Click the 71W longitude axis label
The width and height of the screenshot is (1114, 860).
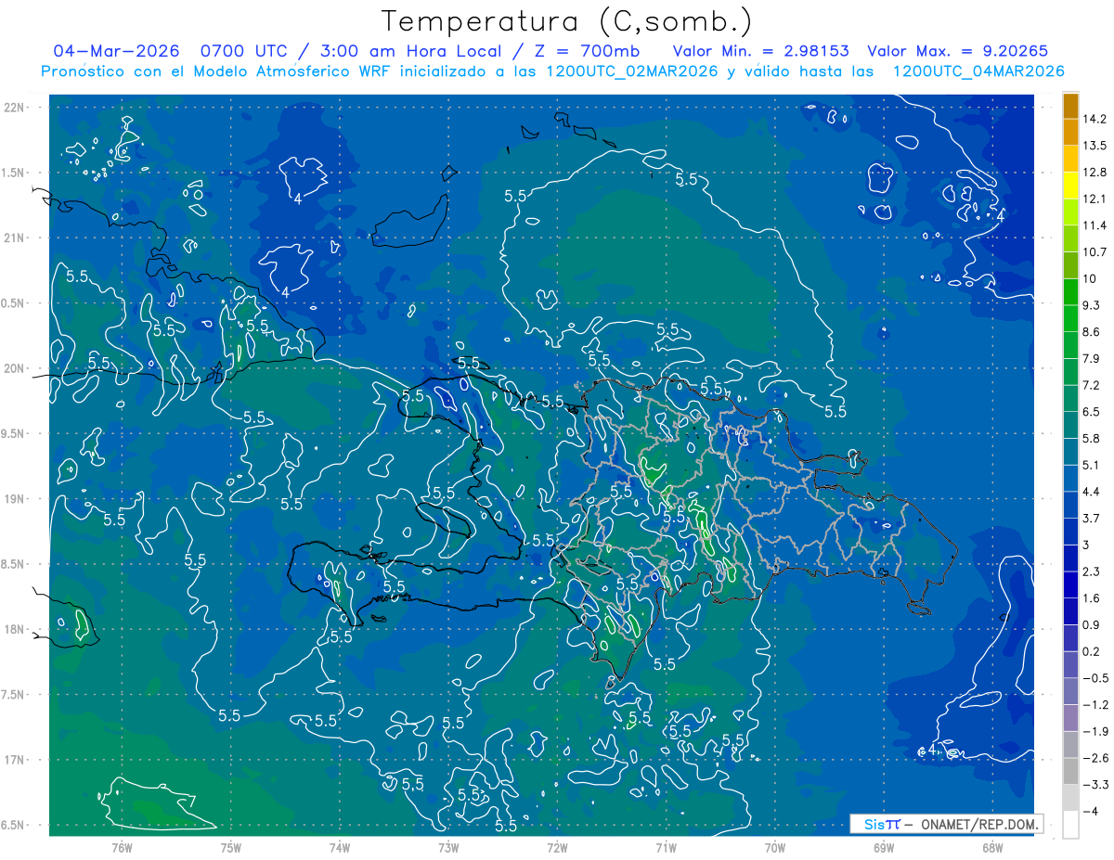[666, 847]
